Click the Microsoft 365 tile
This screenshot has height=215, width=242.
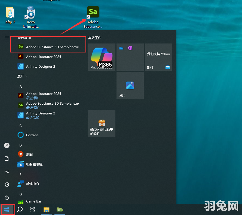102,57
